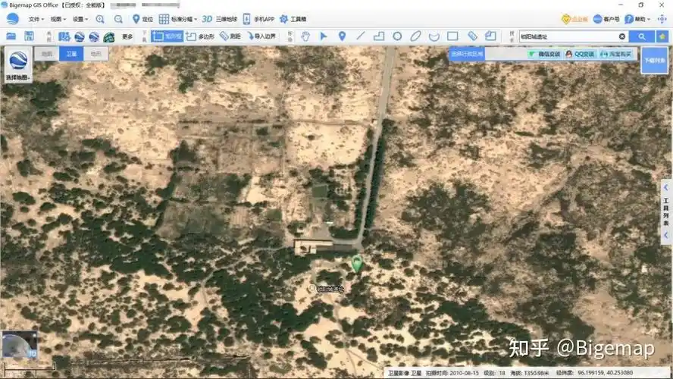673x379 pixels.
Task: Switch map layer to 地形 (terrain)
Action: point(95,54)
